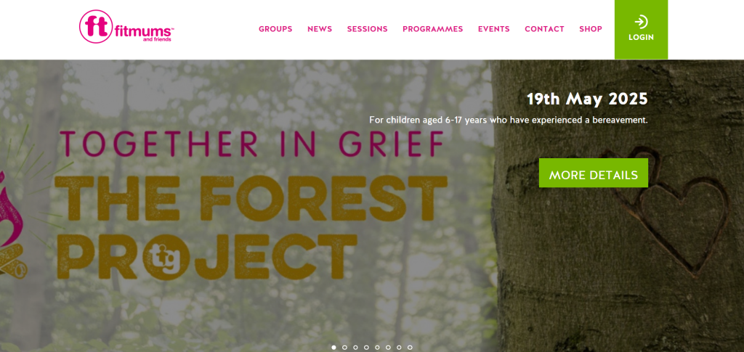Show the fifth carousel slide dot
The height and width of the screenshot is (352, 744).
click(377, 347)
